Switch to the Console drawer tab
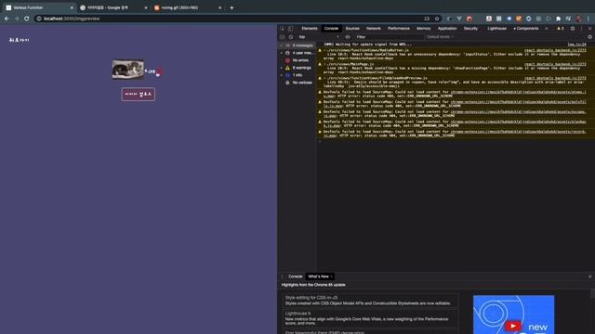595x334 pixels. tap(295, 276)
